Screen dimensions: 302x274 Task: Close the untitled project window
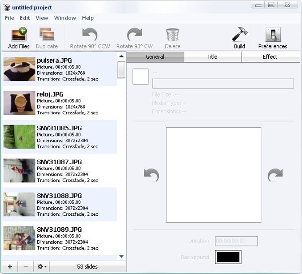pyautogui.click(x=287, y=5)
